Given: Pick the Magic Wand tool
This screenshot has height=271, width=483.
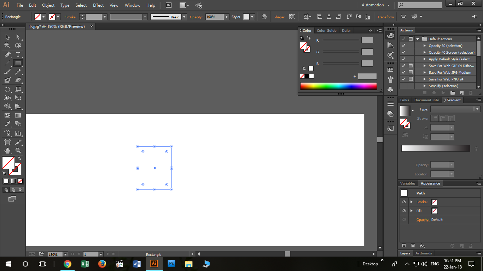Looking at the screenshot, I should 7,46.
